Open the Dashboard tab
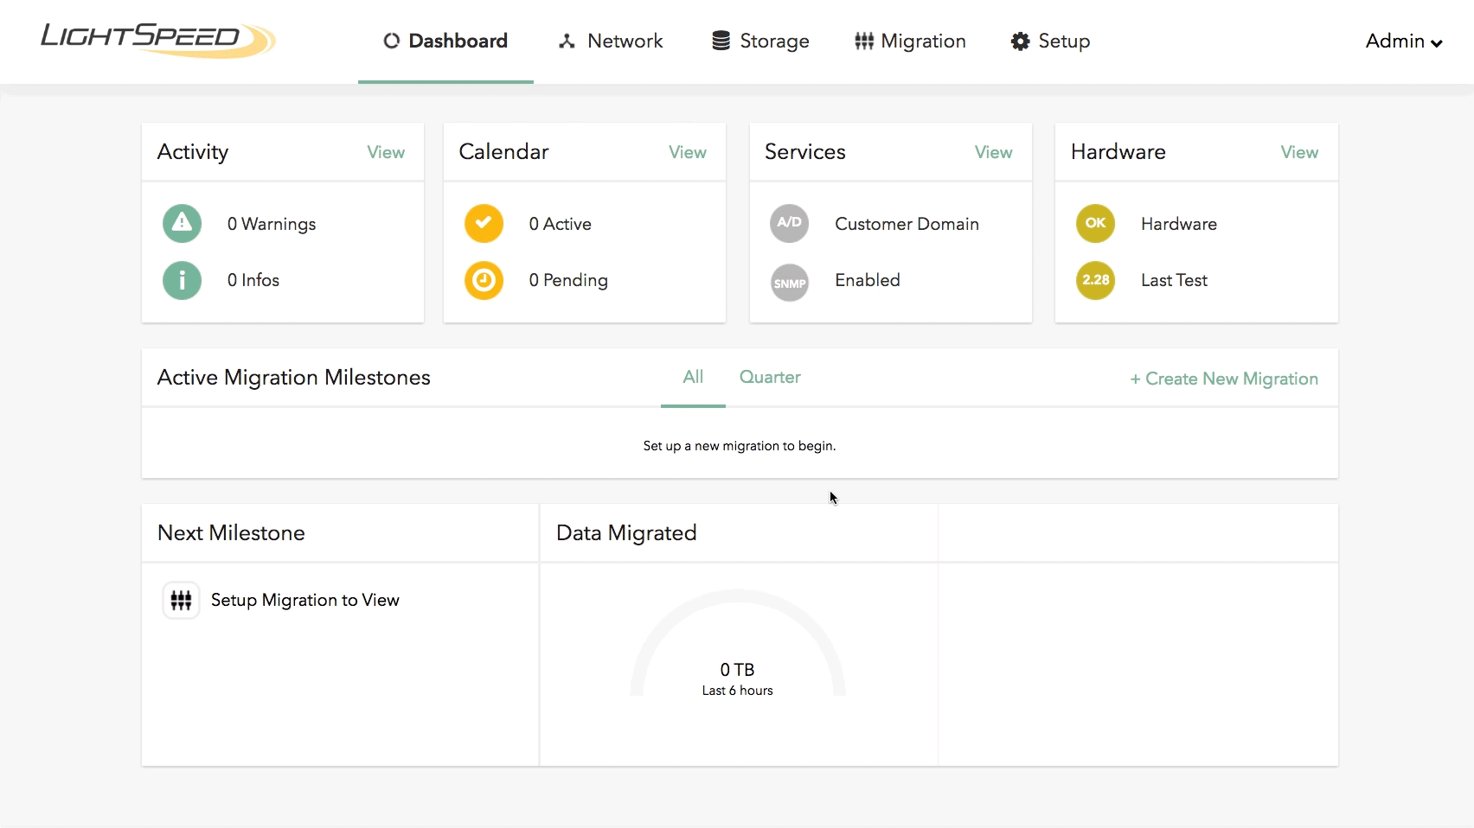1474x828 pixels. pos(445,41)
